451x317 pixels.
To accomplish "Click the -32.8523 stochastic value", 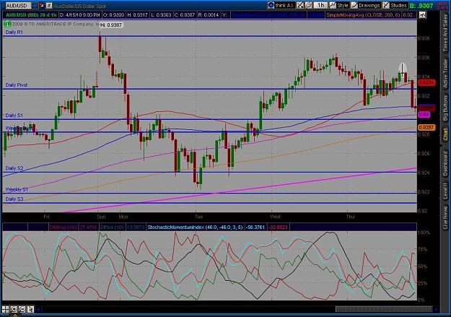I will tap(278, 227).
